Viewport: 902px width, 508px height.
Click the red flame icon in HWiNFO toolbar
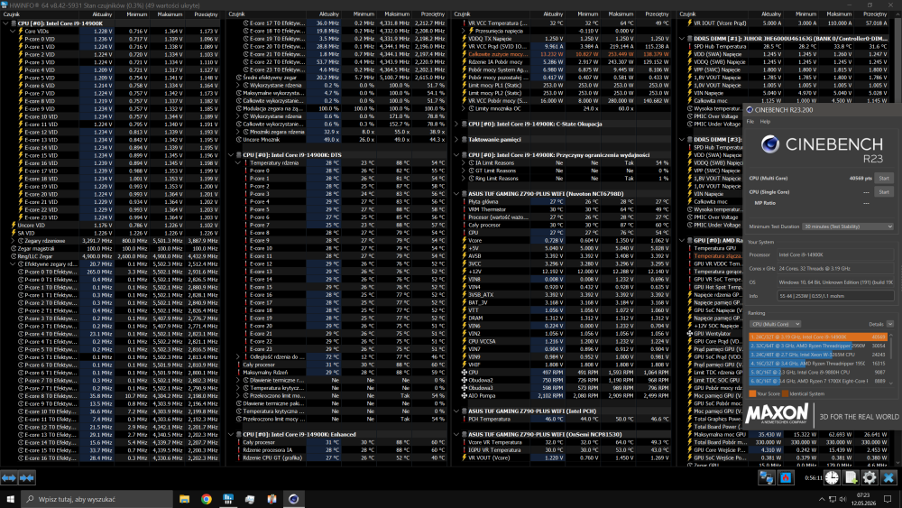click(x=786, y=477)
